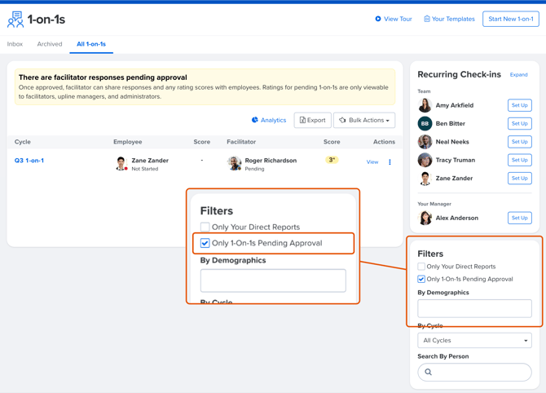Click Amy Arkfield's avatar photo
The width and height of the screenshot is (546, 393).
pyautogui.click(x=425, y=105)
